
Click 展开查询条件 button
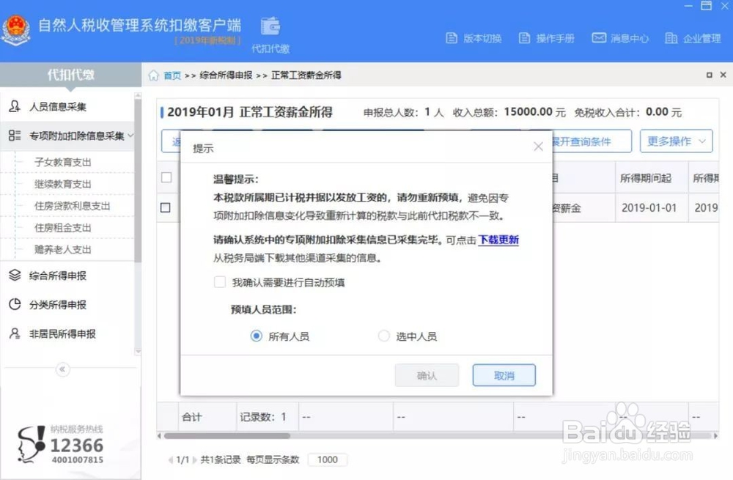pos(592,141)
